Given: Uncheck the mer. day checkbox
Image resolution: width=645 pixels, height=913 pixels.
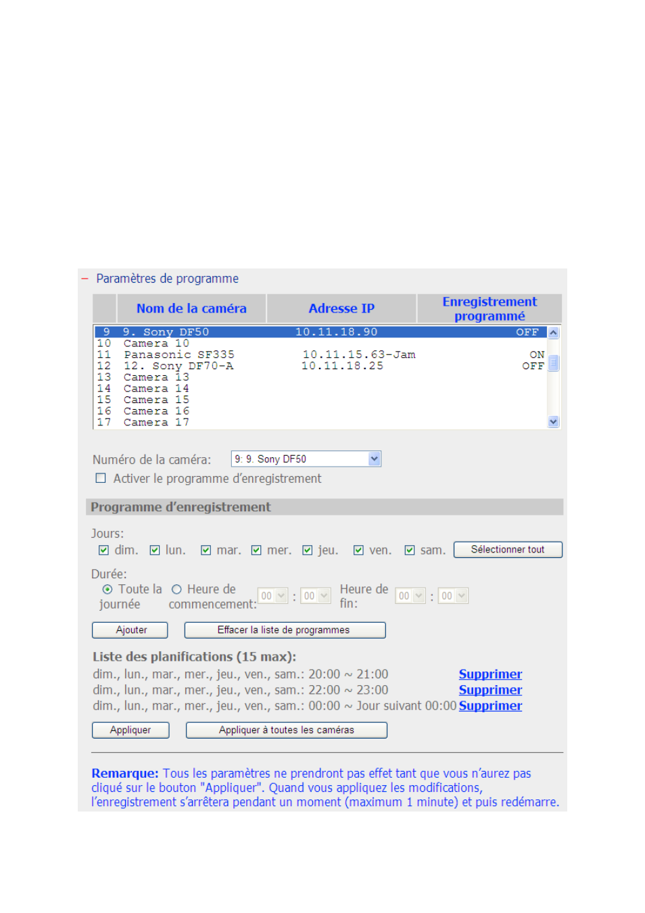Looking at the screenshot, I should click(256, 551).
